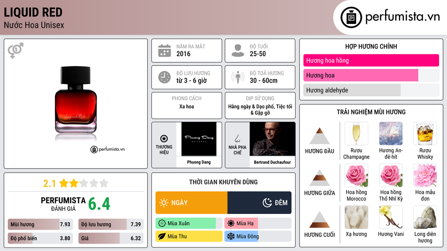Click the Long diên hương note image

tap(425, 217)
